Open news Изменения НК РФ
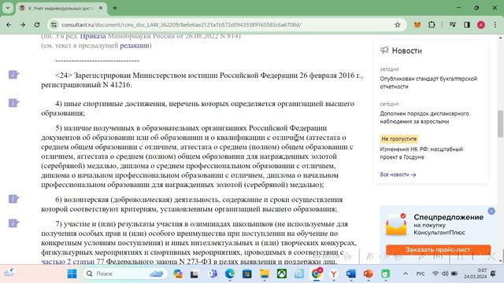 click(421, 153)
